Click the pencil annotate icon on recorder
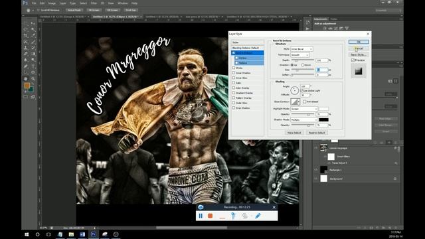 (x=258, y=216)
